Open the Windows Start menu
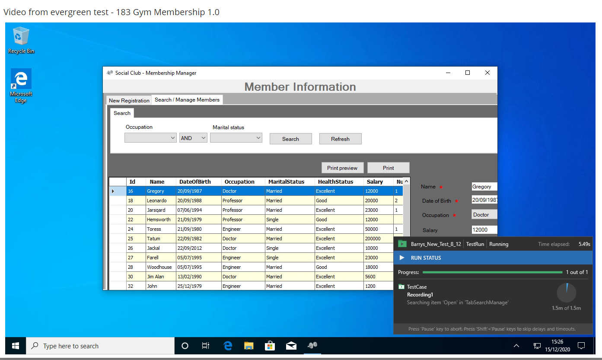Viewport: 602px width, 360px height. pos(16,346)
